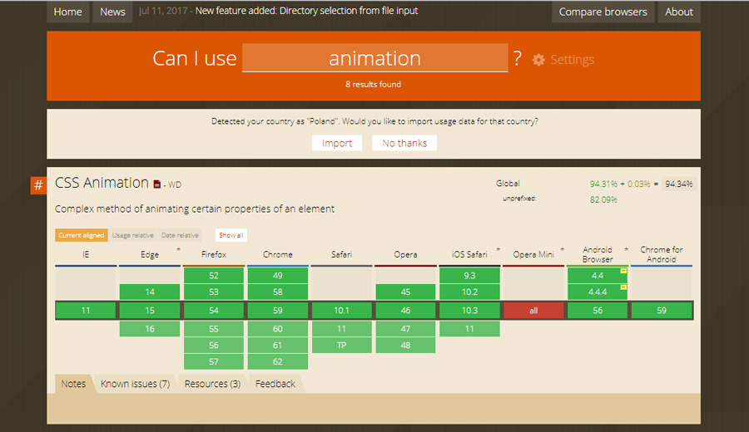749x432 pixels.
Task: Switch to the Feedback tab
Action: [x=275, y=384]
